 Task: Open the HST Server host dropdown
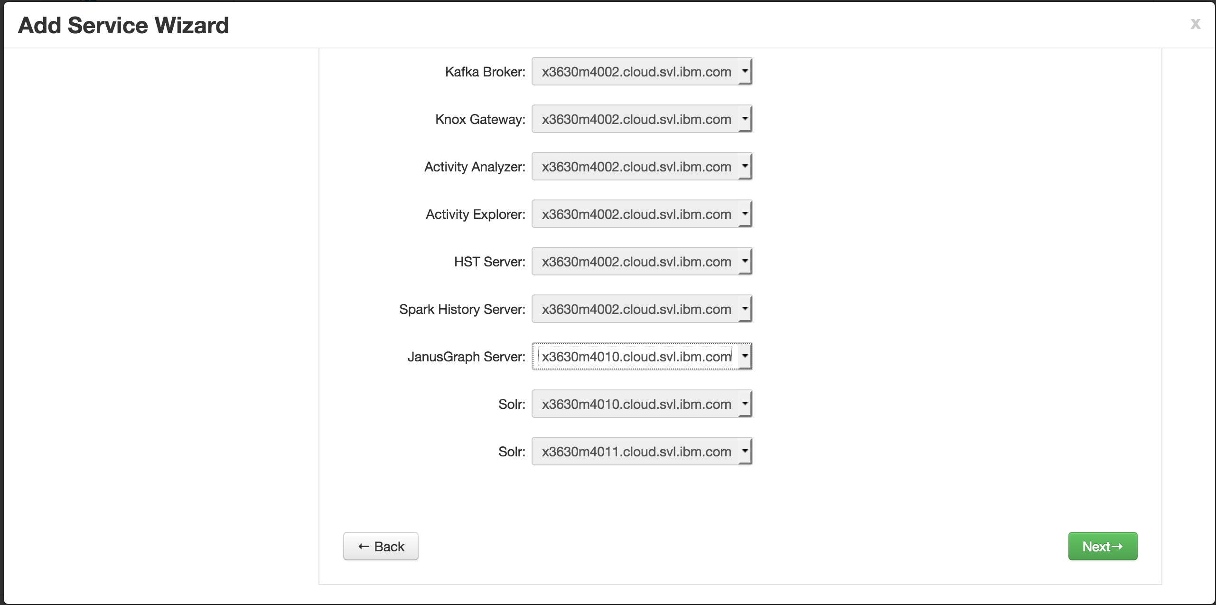[642, 261]
